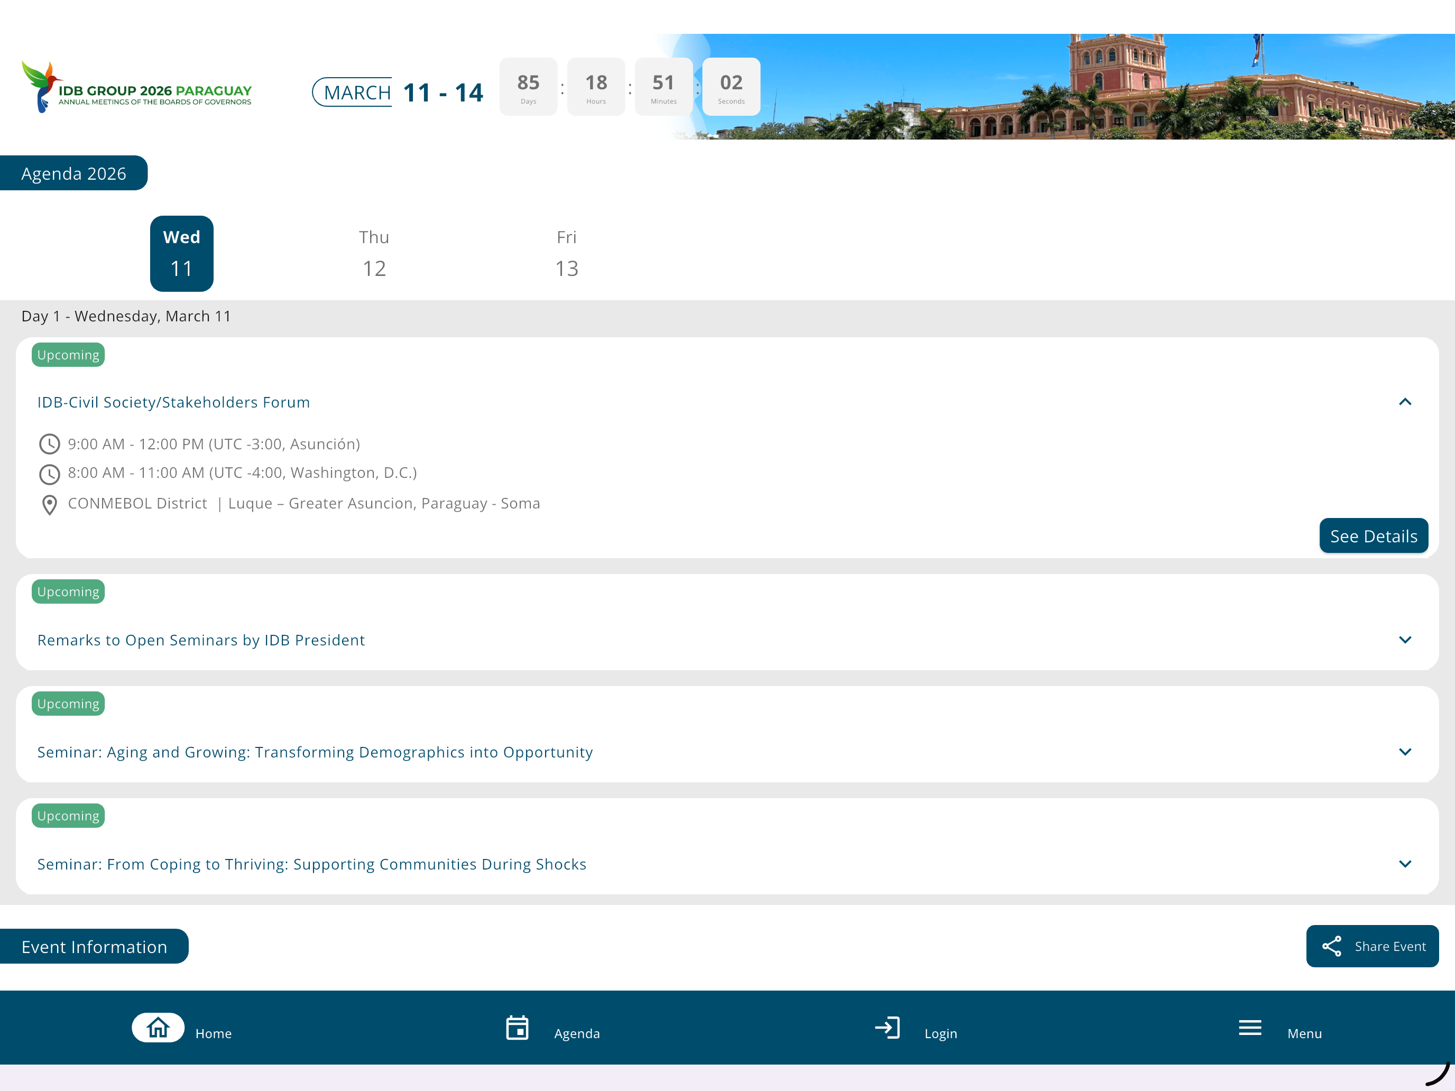Screen dimensions: 1455x1091
Task: Open the IDB-Civil Society/Stakeholders Forum title
Action: (x=173, y=402)
